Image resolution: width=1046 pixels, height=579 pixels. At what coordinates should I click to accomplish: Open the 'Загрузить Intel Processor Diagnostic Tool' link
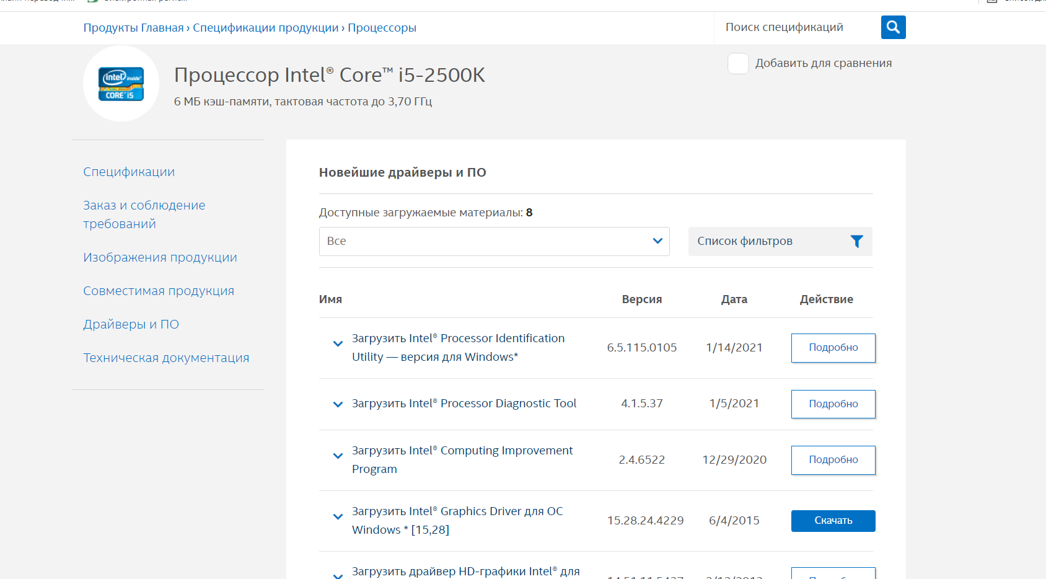coord(464,404)
